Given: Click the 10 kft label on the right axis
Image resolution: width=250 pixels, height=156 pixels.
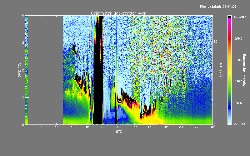Looking at the screenshot, I should coord(215,42).
